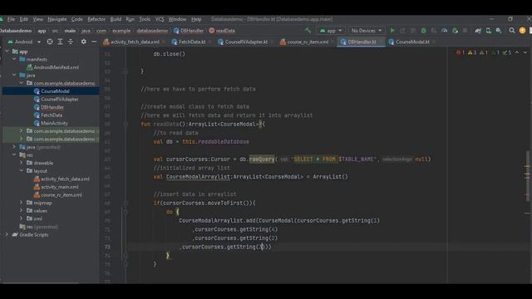Select activity_main.xml in layout folder

coord(59,187)
